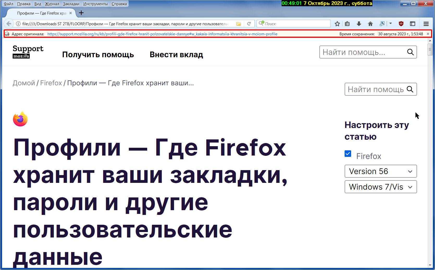
Task: Open site information icon in address bar
Action: pos(18,24)
